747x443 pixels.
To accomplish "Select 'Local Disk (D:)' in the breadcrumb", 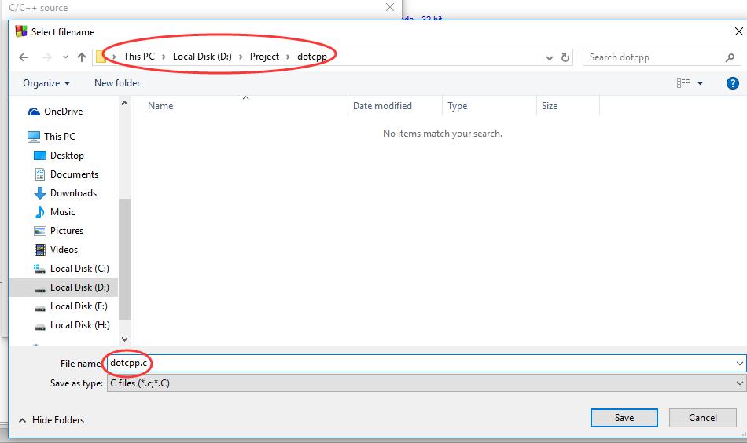I will pos(202,57).
